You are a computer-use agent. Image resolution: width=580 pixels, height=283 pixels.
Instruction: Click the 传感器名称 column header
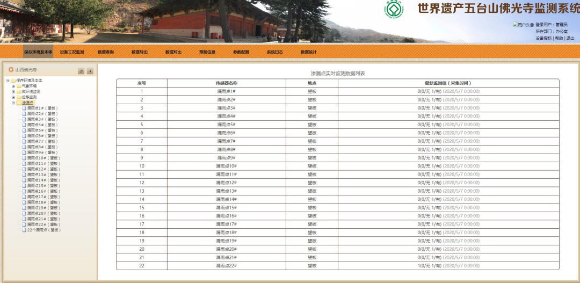(227, 83)
